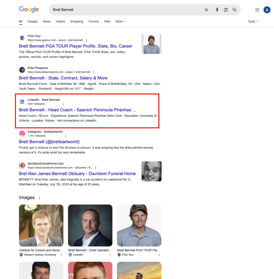274x279 pixels.
Task: Open Brett Bennett (@brettsartworld) link
Action: [x=49, y=142]
